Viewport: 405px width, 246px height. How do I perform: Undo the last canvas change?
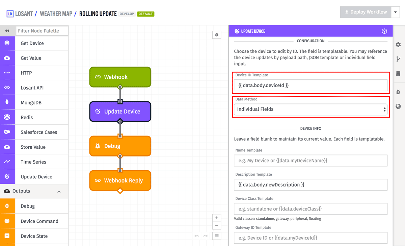pyautogui.click(x=197, y=236)
